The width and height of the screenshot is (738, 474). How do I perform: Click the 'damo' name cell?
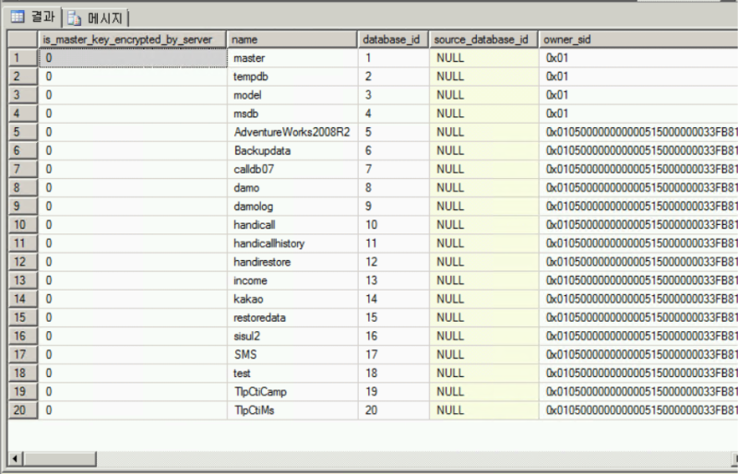pos(292,188)
